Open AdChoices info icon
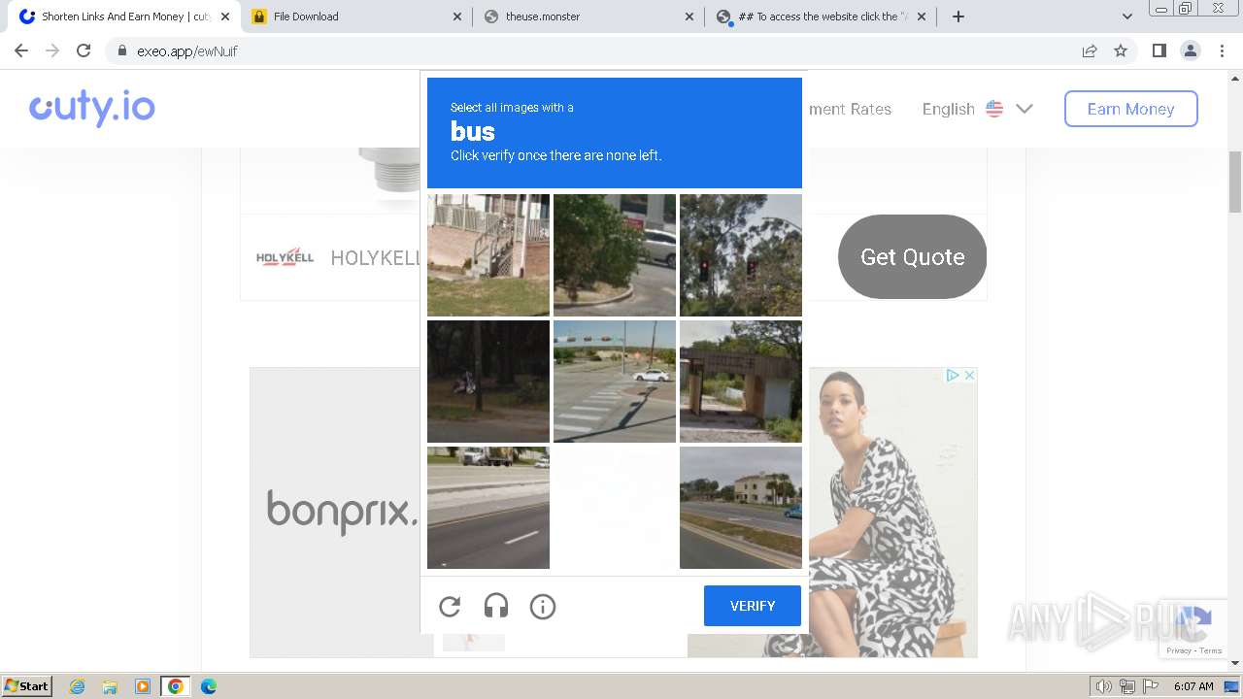Image resolution: width=1243 pixels, height=699 pixels. 953,376
